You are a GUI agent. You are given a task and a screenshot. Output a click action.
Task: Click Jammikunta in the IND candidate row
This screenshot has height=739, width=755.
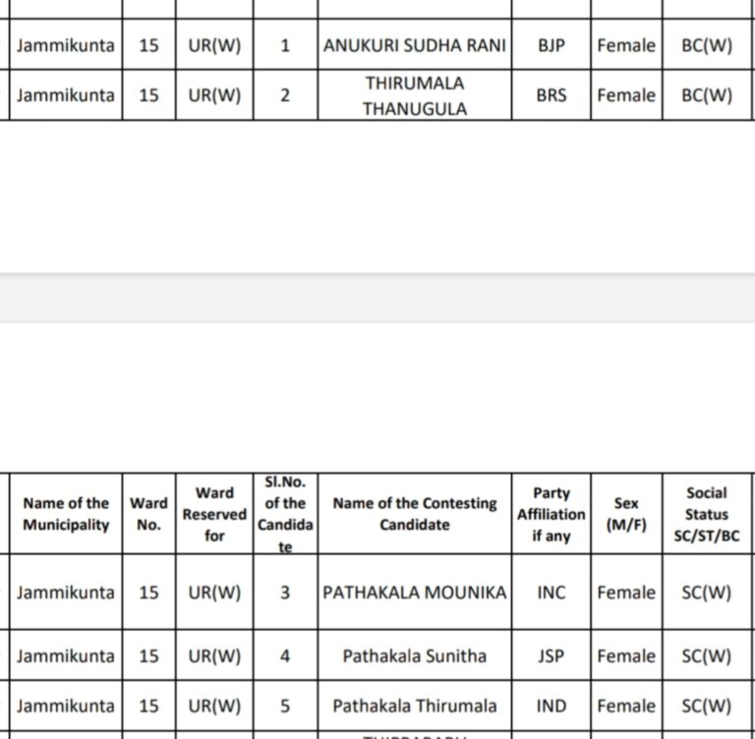pyautogui.click(x=66, y=706)
